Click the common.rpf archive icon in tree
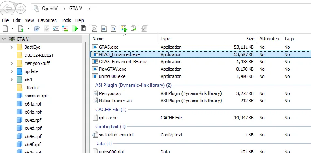This screenshot has height=153, width=311. [19, 96]
